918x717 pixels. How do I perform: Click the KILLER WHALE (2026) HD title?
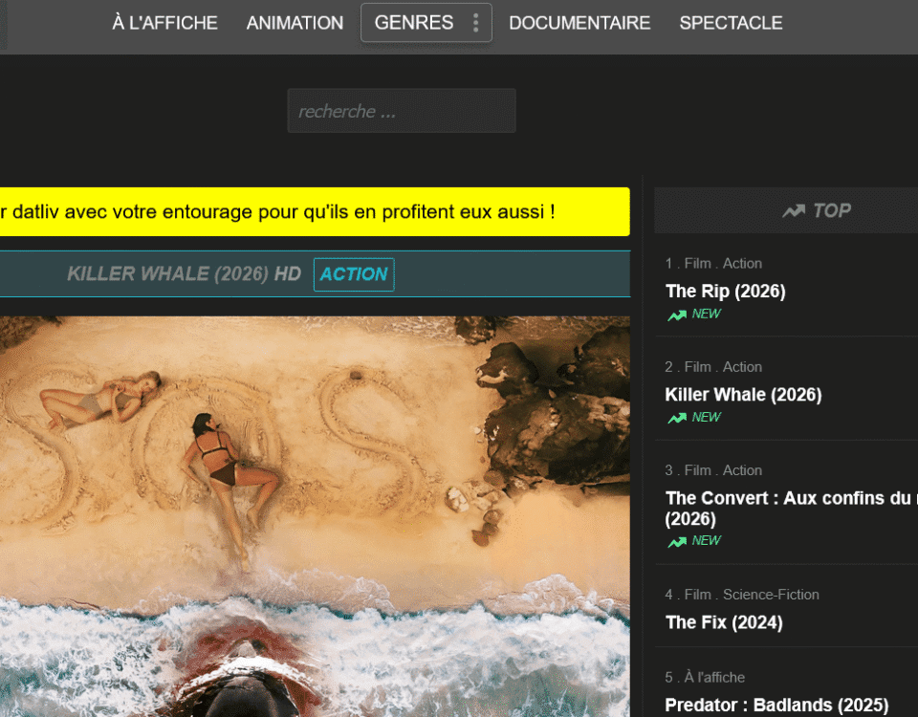coord(184,274)
